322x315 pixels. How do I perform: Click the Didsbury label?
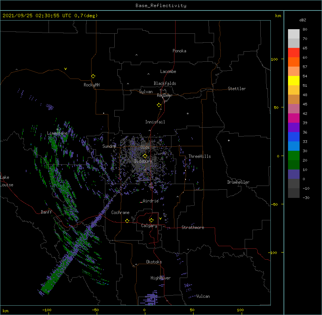143,161
